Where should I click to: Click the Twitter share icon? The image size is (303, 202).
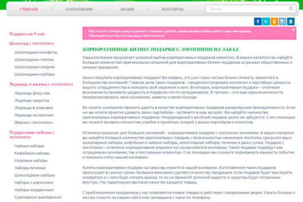click(266, 21)
